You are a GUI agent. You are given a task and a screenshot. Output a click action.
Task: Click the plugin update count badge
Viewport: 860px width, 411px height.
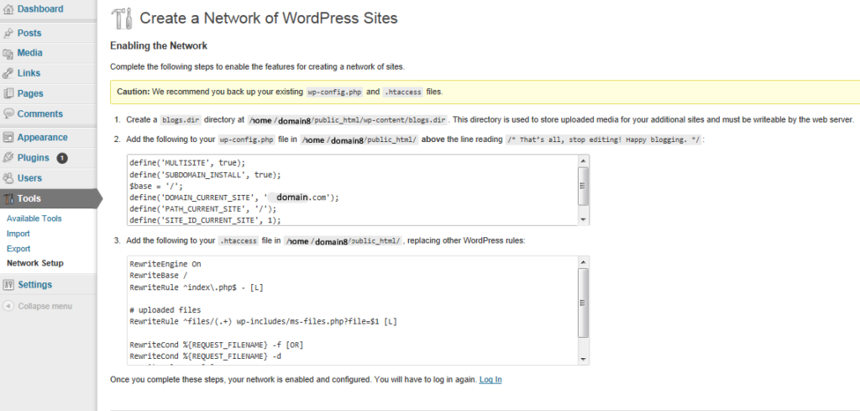(62, 158)
